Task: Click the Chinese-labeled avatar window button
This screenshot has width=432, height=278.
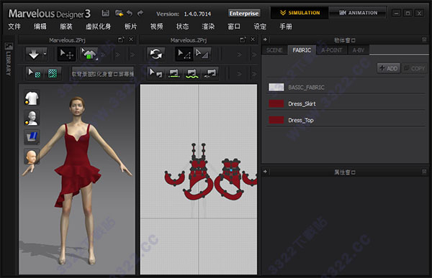Action: 103,74
